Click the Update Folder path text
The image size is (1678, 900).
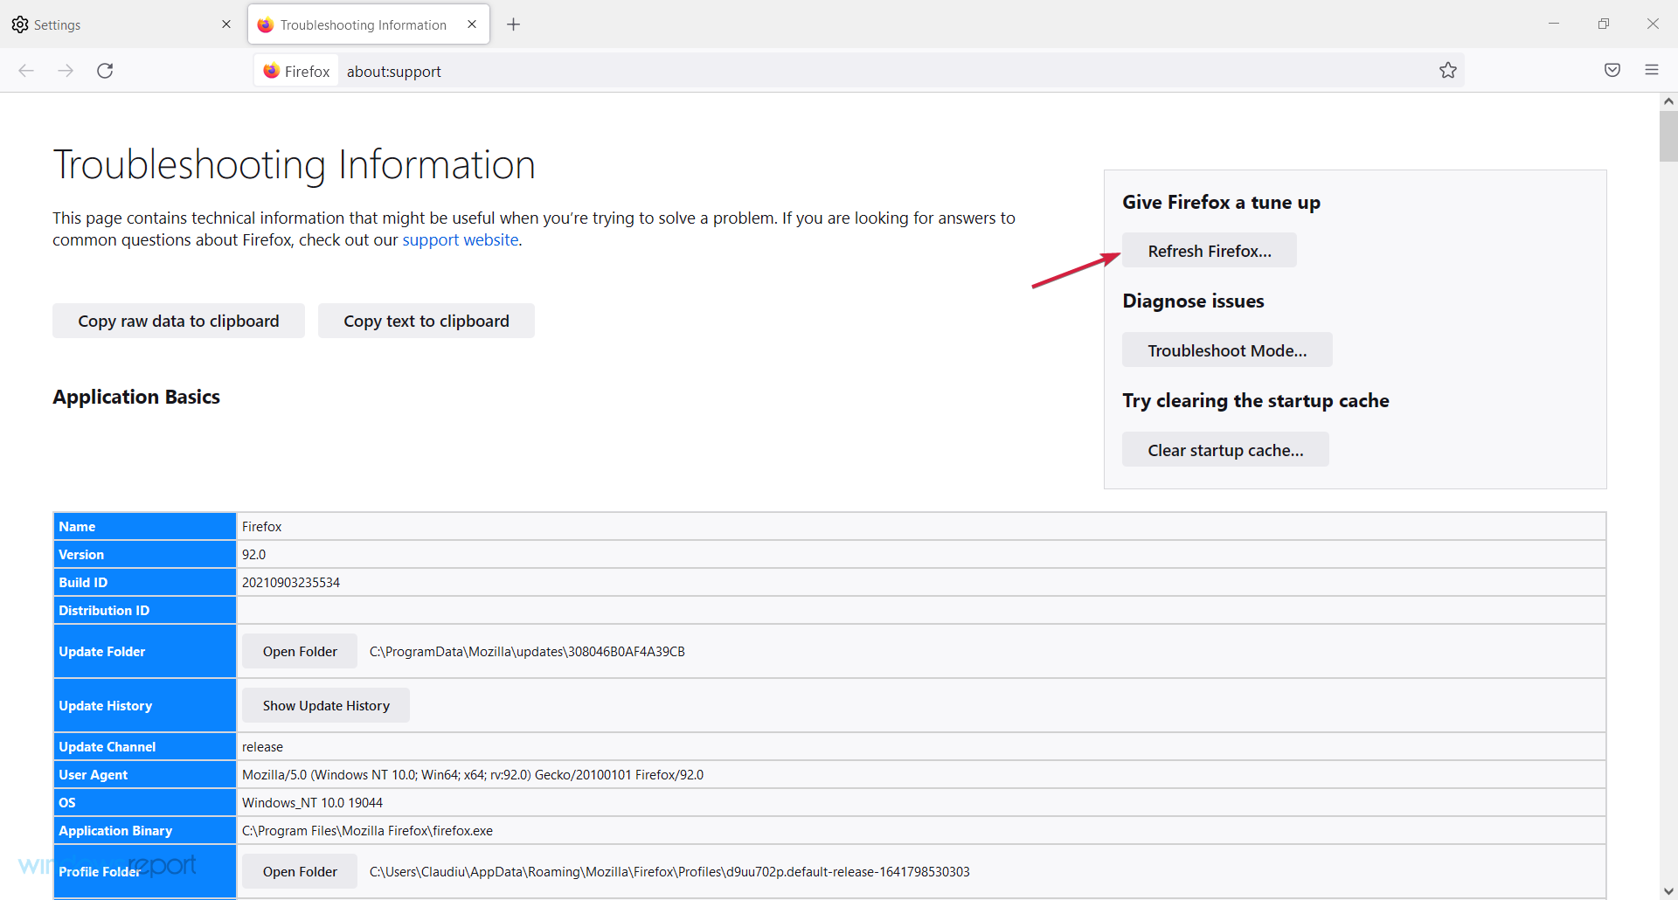(527, 651)
